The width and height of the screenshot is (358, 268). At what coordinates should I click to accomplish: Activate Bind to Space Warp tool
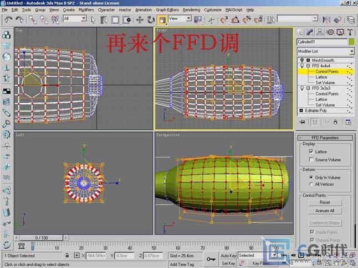[x=55, y=20]
